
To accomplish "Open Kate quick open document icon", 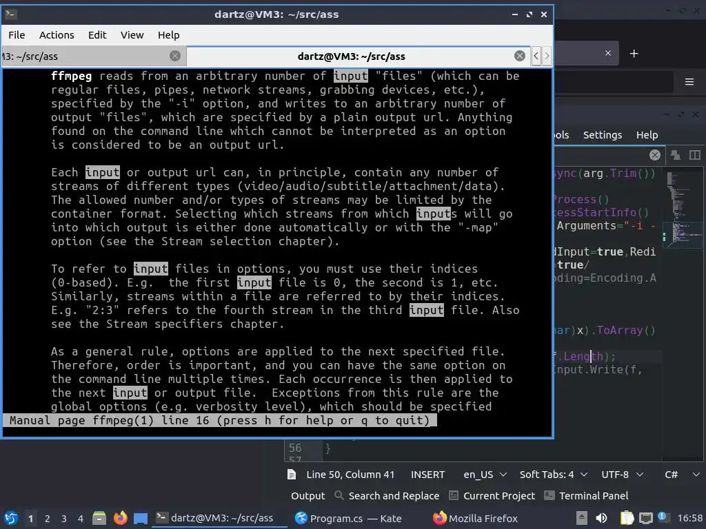I will point(676,155).
